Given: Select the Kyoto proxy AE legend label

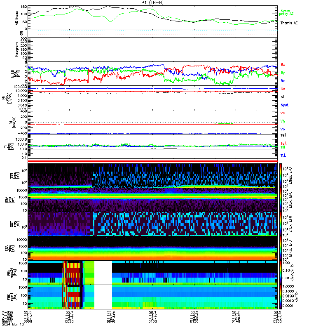Looking at the screenshot, I should click(286, 12).
